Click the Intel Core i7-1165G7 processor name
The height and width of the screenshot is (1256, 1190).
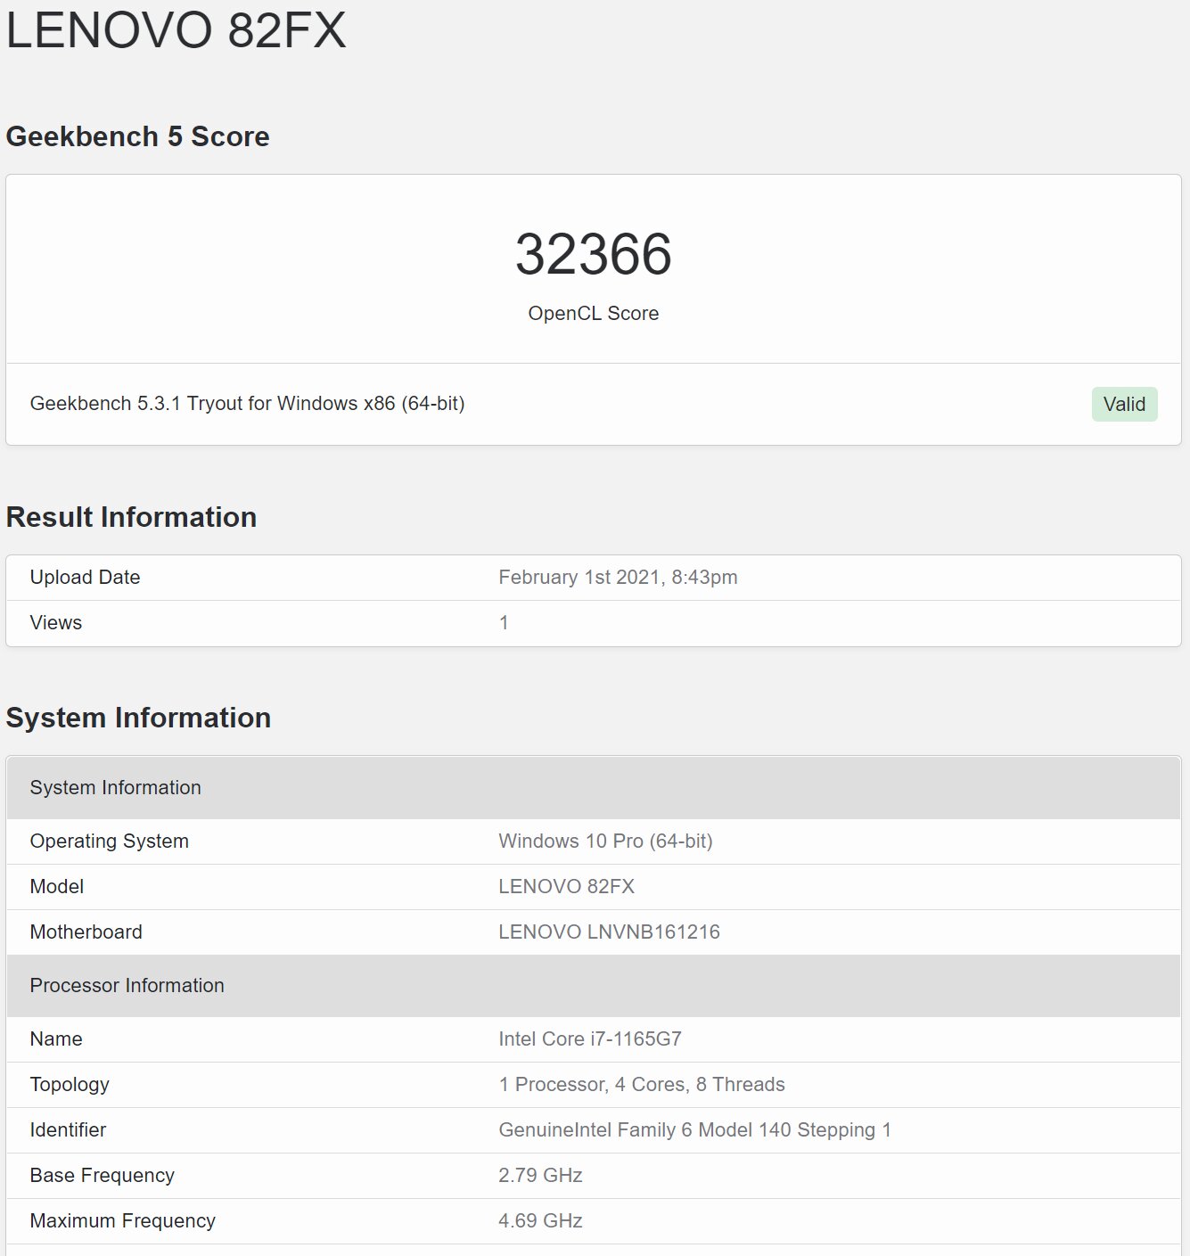coord(589,1039)
